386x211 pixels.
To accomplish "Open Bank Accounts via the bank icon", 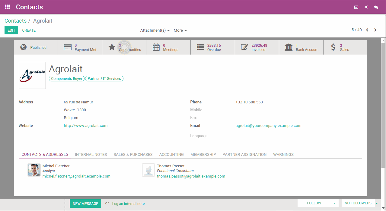I will pyautogui.click(x=289, y=47).
